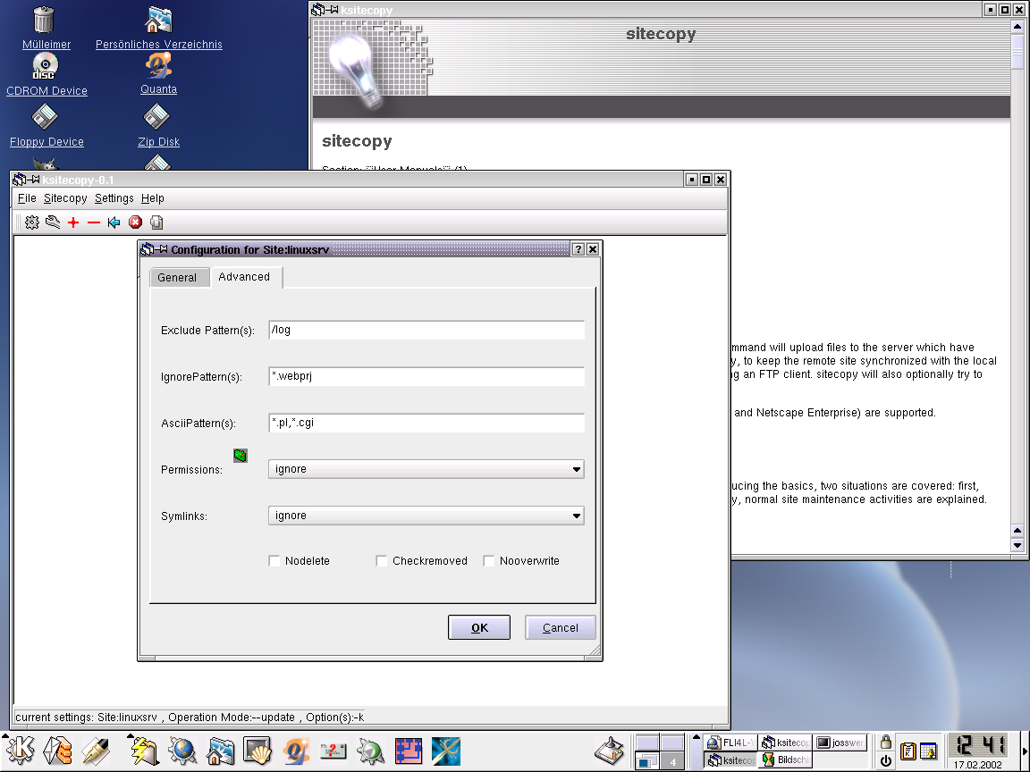Open Persönliches Verzeichnis desktop icon
The width and height of the screenshot is (1030, 772).
pyautogui.click(x=158, y=29)
